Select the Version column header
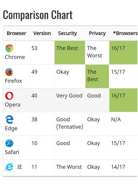Viewport: 138px width, 184px height. pos(42,33)
